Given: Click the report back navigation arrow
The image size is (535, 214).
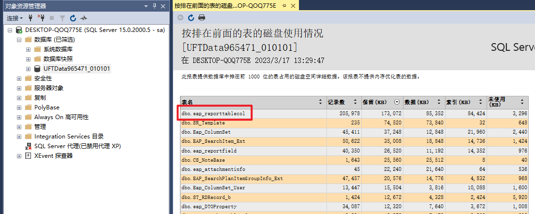Looking at the screenshot, I should pyautogui.click(x=180, y=17).
